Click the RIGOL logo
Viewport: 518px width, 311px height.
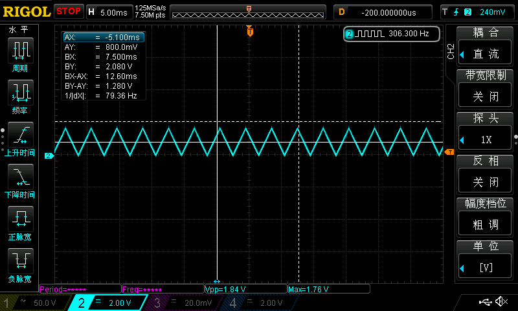tap(27, 12)
